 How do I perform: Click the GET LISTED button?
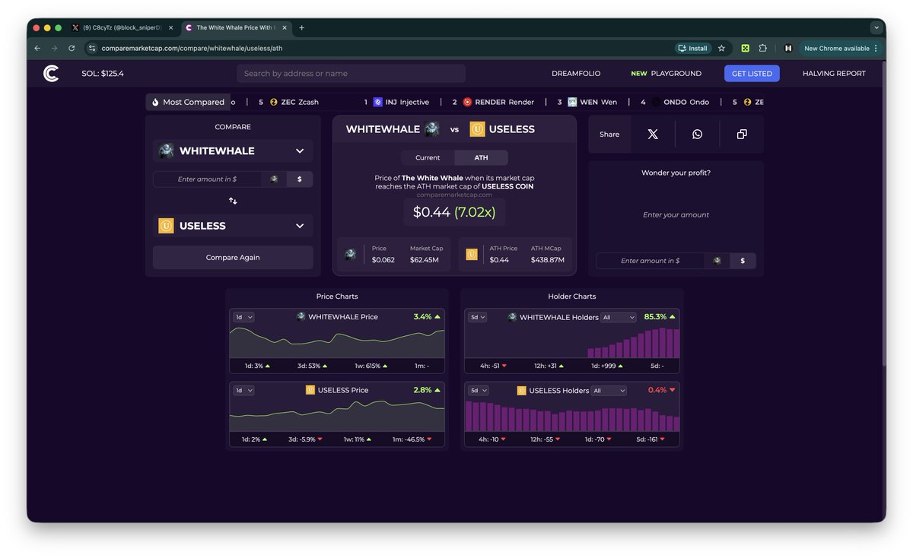(x=752, y=74)
